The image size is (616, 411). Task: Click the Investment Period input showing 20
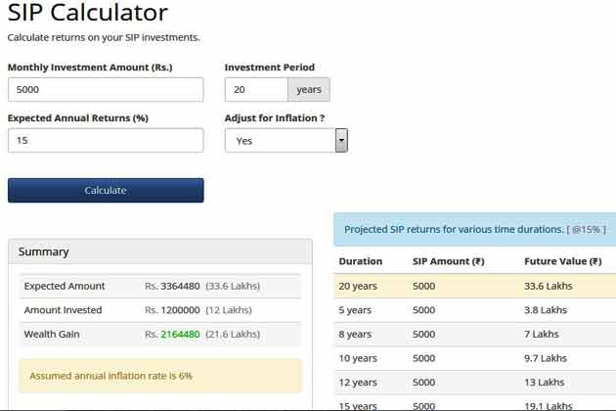(x=256, y=90)
